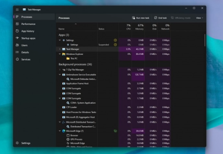Viewport: 223px width, 154px height.
Task: Open the Users page icon
Action: pos(17,45)
